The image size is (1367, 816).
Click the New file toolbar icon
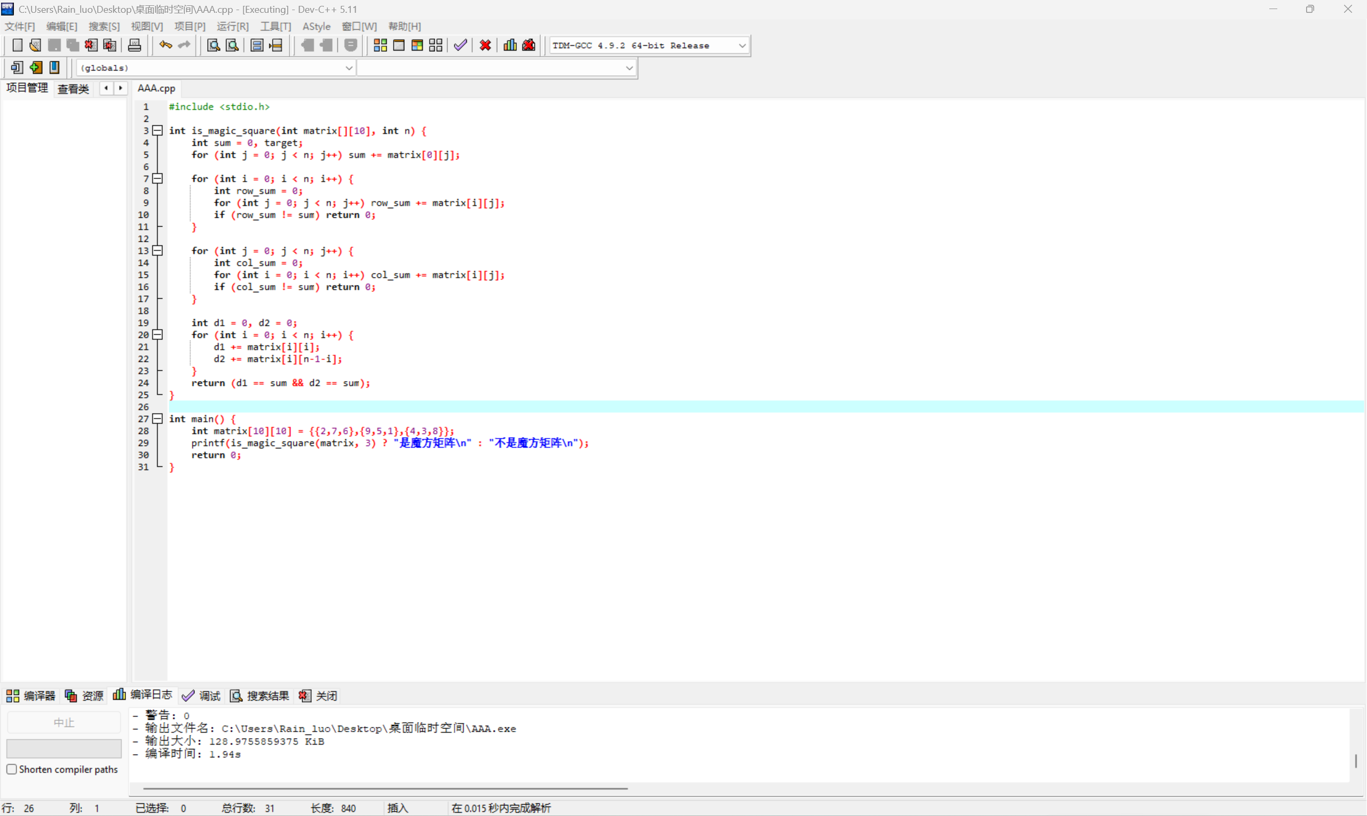17,45
